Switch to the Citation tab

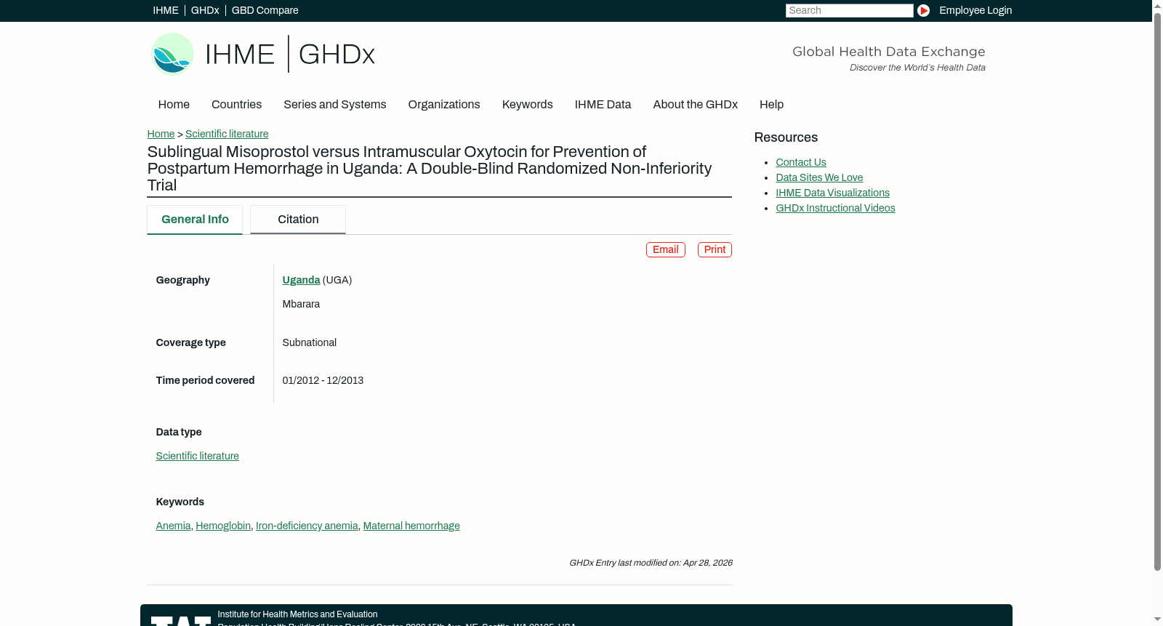tap(298, 220)
